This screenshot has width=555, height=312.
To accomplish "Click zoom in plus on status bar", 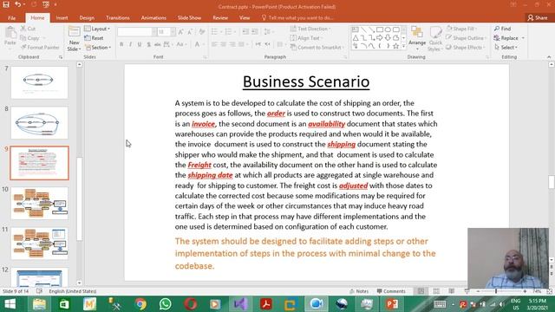I will click(525, 291).
